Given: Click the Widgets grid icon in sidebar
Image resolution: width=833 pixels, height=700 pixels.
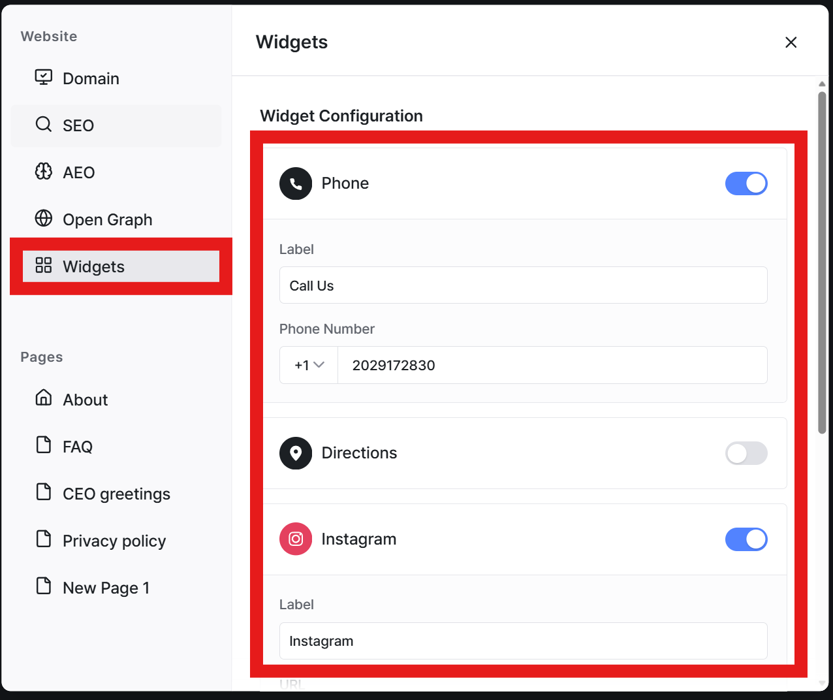Looking at the screenshot, I should (x=44, y=266).
